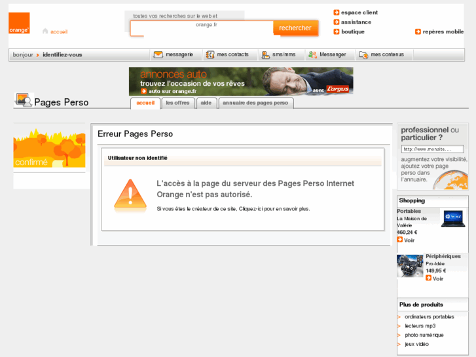Image resolution: width=476 pixels, height=357 pixels.
Task: Click the arrow bullet beside photo numérique
Action: [399, 335]
